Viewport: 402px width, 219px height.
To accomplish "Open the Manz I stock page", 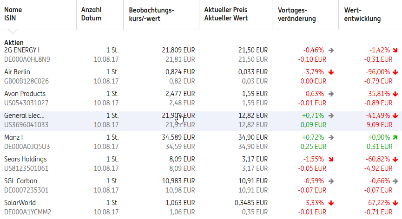I will [x=13, y=137].
